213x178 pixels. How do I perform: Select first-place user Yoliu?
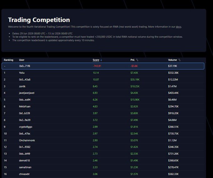pyautogui.click(x=22, y=73)
